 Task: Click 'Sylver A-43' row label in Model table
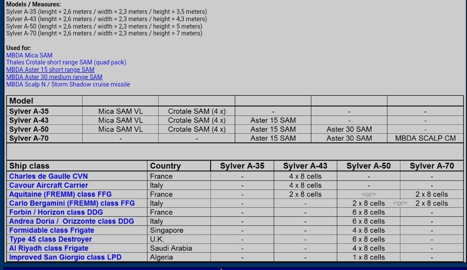(x=29, y=120)
